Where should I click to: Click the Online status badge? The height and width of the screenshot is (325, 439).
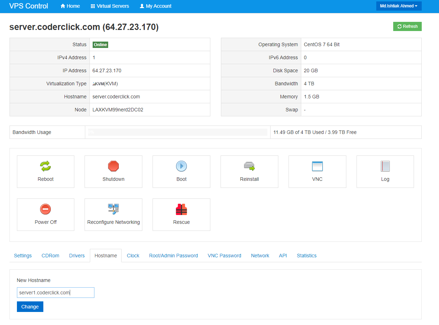100,45
